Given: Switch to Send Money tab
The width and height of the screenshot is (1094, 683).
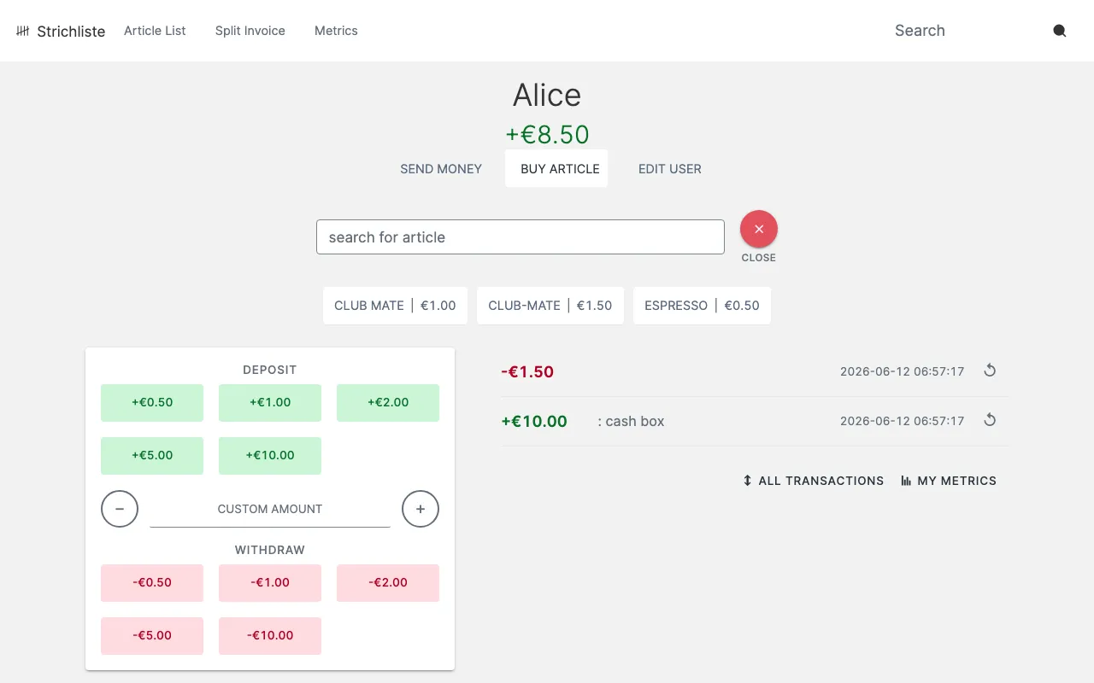Looking at the screenshot, I should (x=441, y=169).
